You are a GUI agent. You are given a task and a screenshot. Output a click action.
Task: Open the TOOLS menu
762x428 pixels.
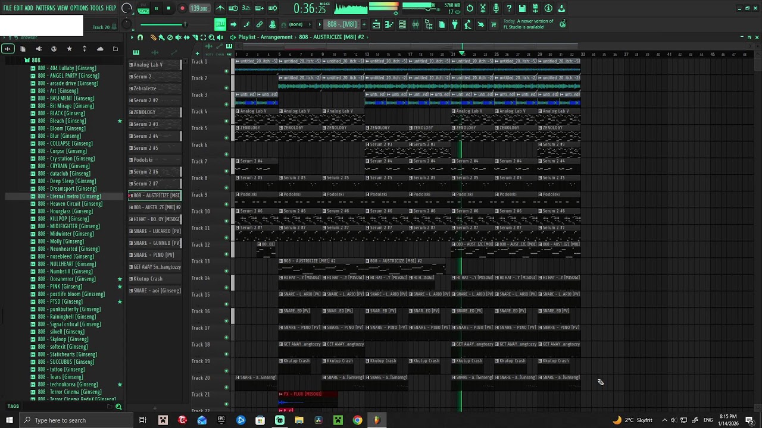tap(96, 8)
